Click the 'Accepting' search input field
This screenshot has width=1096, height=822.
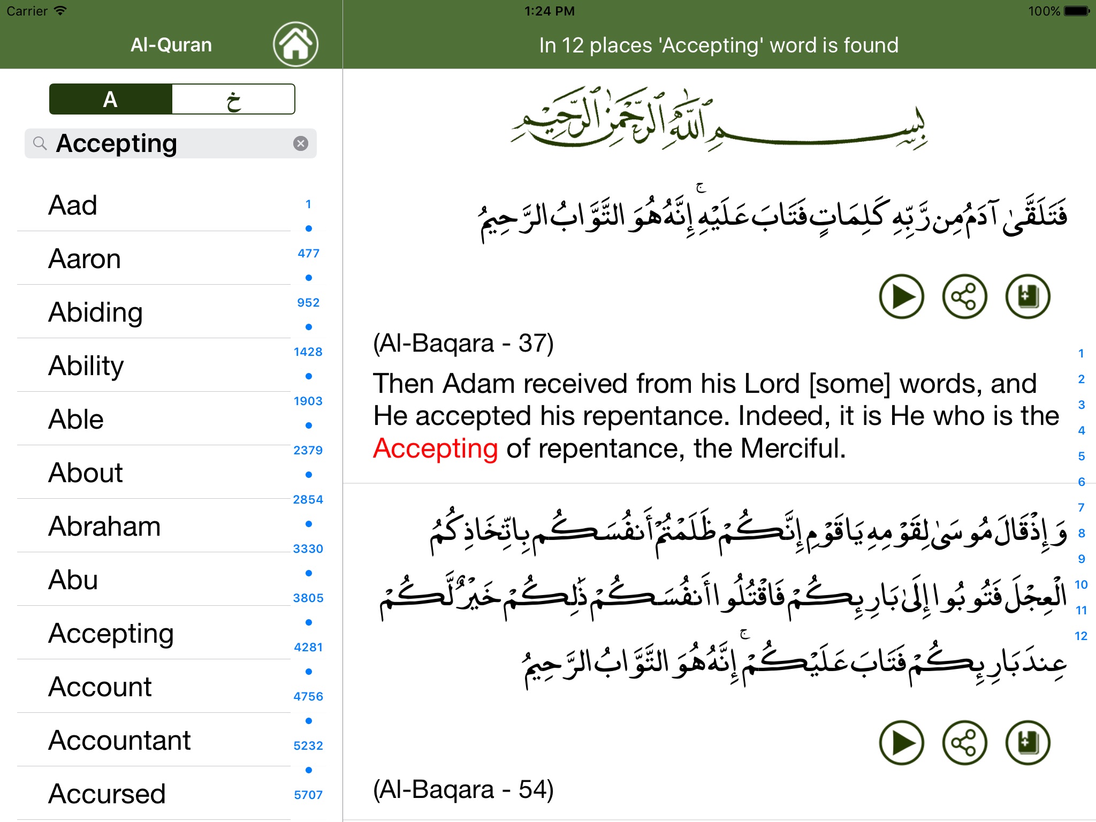pos(171,143)
